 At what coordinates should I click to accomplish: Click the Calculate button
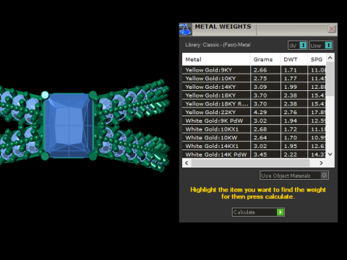pos(258,212)
